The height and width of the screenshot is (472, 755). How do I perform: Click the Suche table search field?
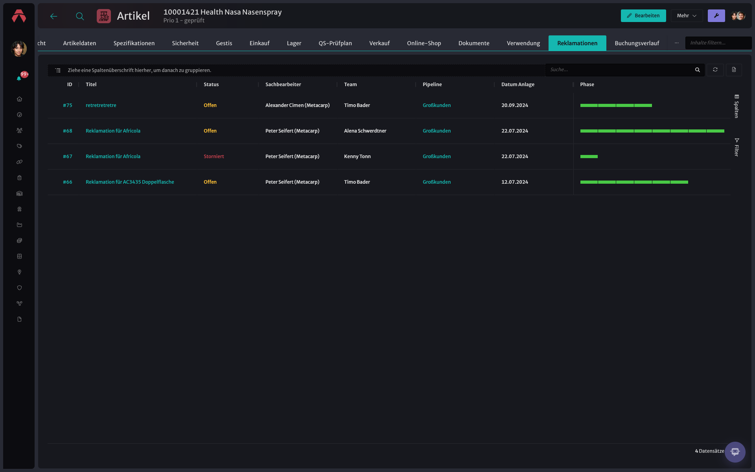pos(620,70)
